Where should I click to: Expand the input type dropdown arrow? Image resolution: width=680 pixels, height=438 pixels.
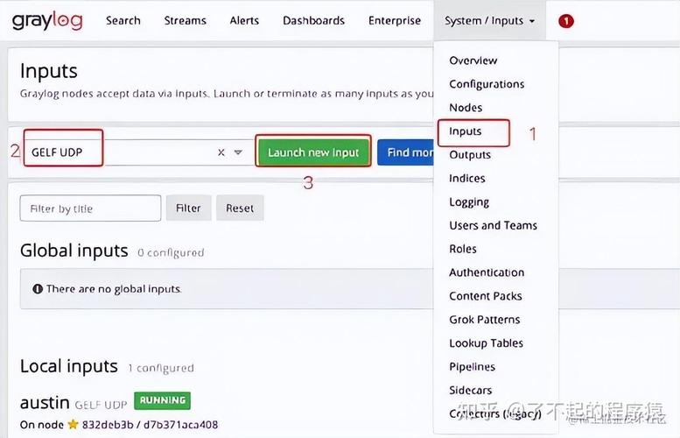tap(238, 152)
